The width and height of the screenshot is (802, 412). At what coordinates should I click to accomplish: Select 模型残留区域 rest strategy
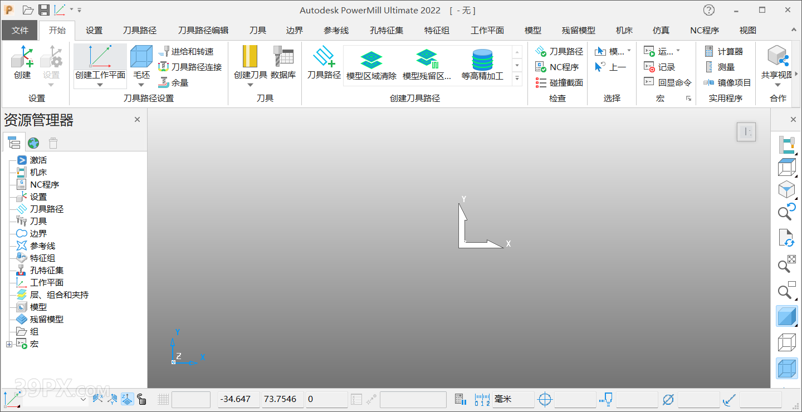pyautogui.click(x=427, y=65)
